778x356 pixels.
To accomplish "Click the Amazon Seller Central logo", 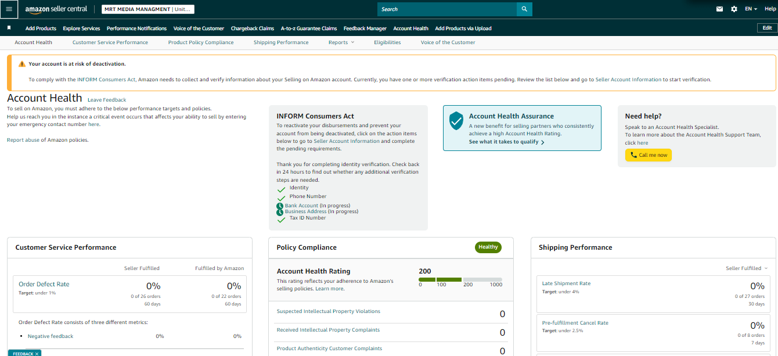I will 56,9.
